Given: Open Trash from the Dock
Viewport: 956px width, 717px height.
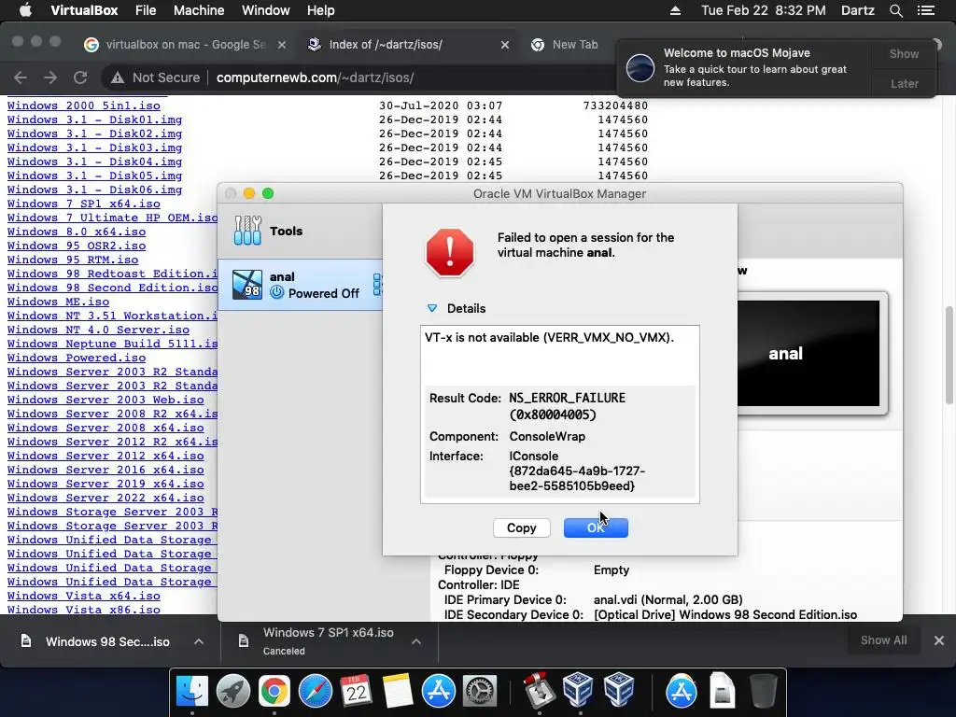Looking at the screenshot, I should pos(763,692).
